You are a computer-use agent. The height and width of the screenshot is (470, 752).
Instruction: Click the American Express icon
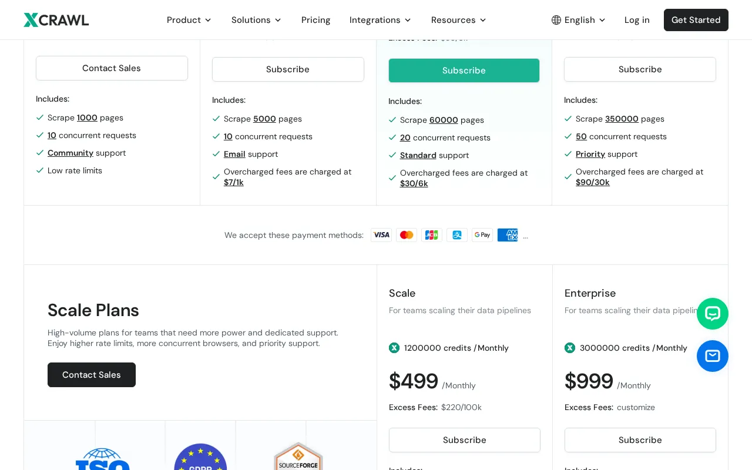click(508, 235)
